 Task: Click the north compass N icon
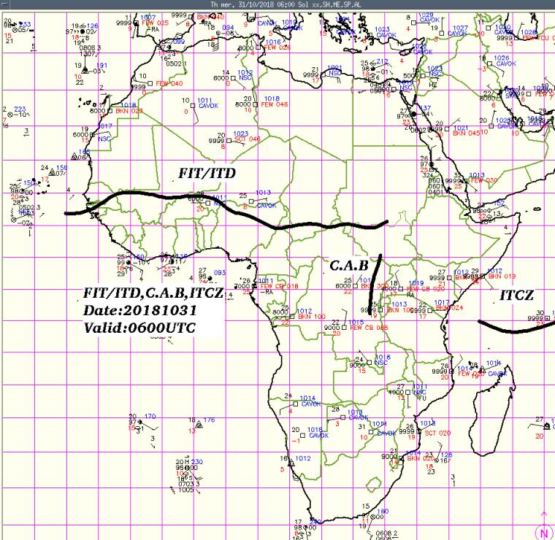coord(544,533)
